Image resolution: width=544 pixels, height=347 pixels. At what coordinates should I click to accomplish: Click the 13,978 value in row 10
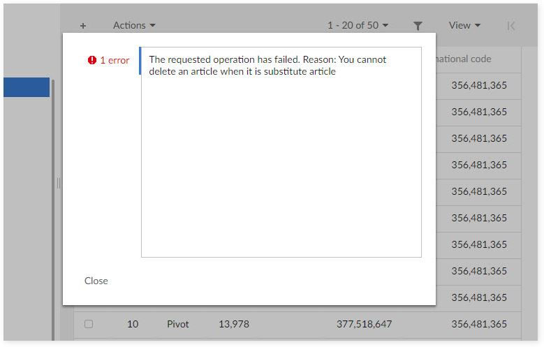coord(234,324)
